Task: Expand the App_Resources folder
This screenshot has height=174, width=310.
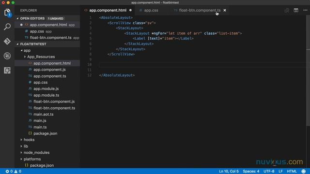Action: pos(25,57)
